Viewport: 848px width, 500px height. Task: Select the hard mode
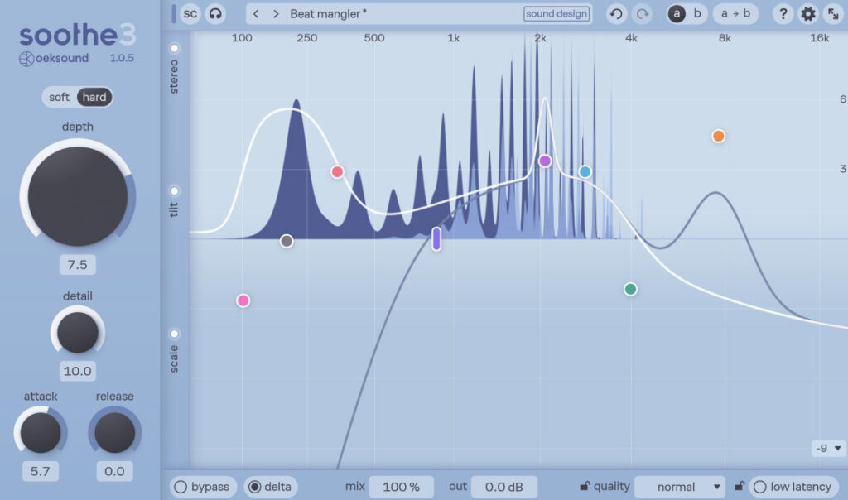pos(94,98)
